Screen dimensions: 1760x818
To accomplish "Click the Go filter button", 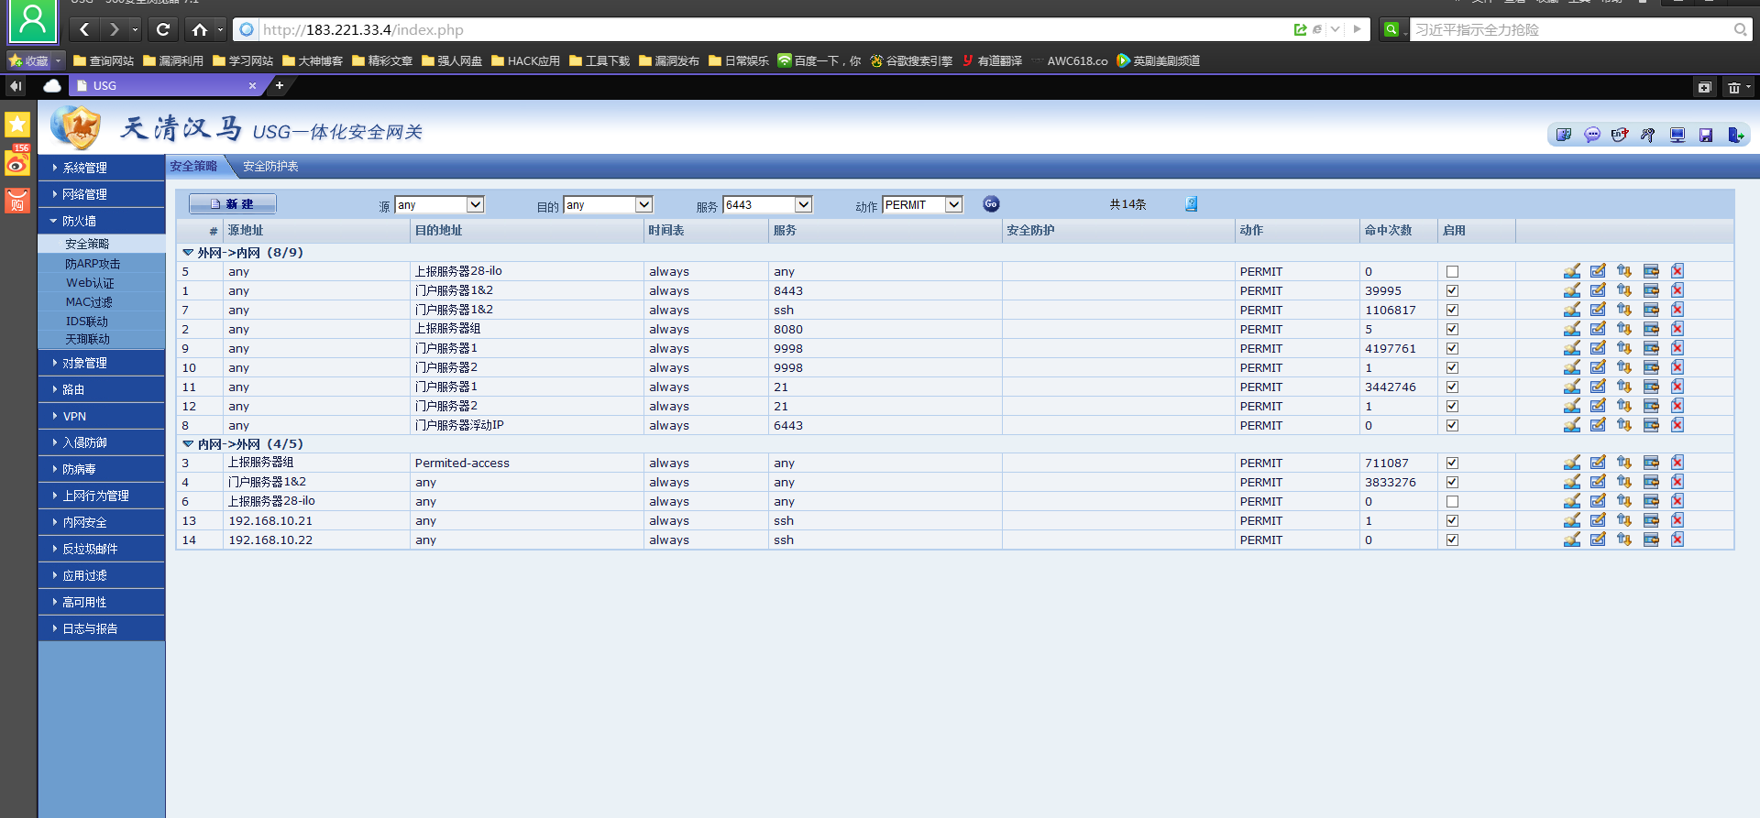I will (x=991, y=204).
